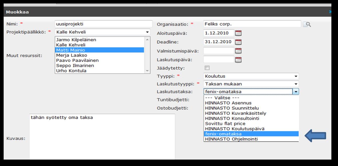Select Kalle Kehveli in resources list

pyautogui.click(x=100, y=45)
